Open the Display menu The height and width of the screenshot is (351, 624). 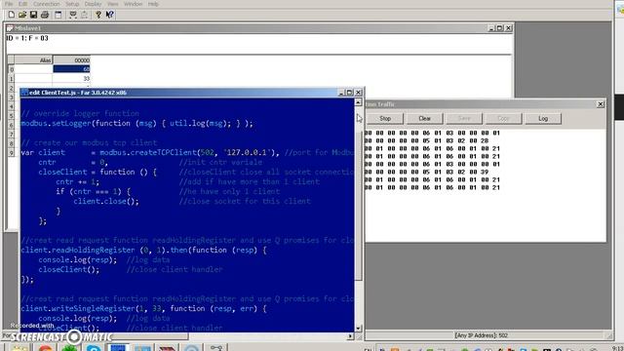click(94, 4)
